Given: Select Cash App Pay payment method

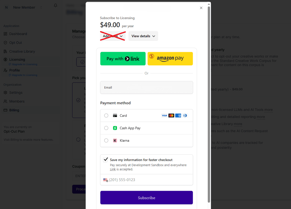Looking at the screenshot, I should point(106,128).
